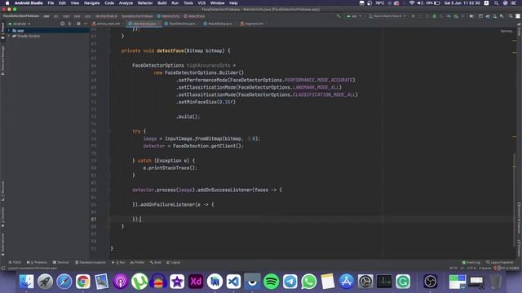Toggle the fold marker beside detectFace method
This screenshot has height=293, width=522.
108,50
